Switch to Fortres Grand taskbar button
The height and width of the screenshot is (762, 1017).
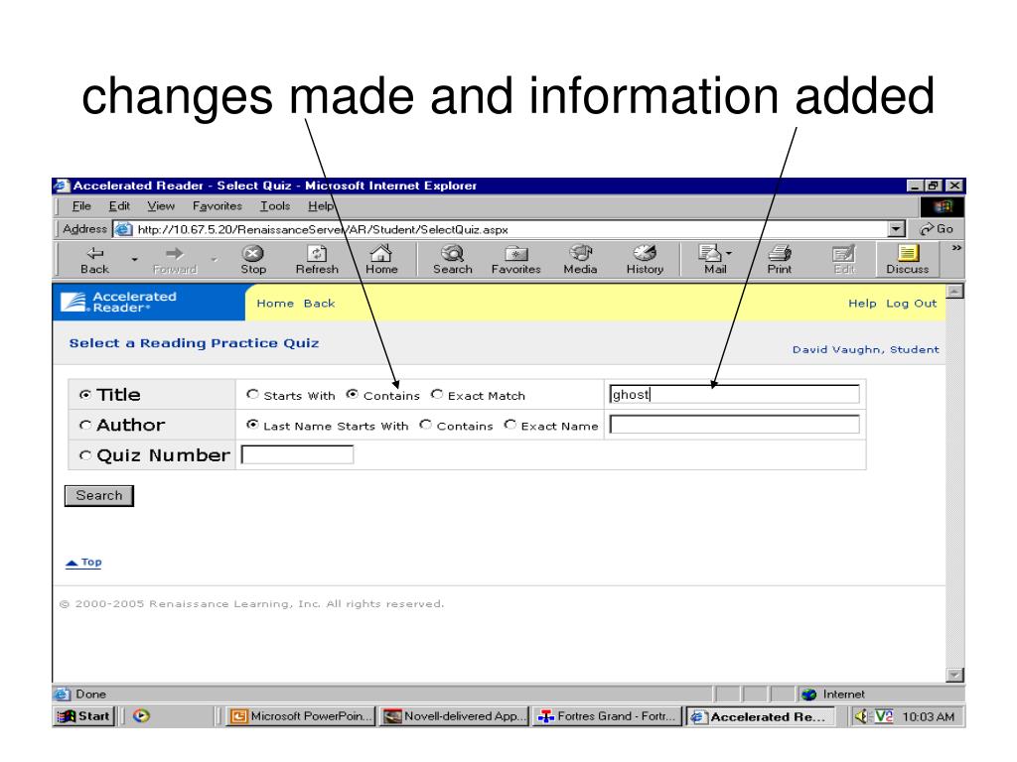pos(607,716)
